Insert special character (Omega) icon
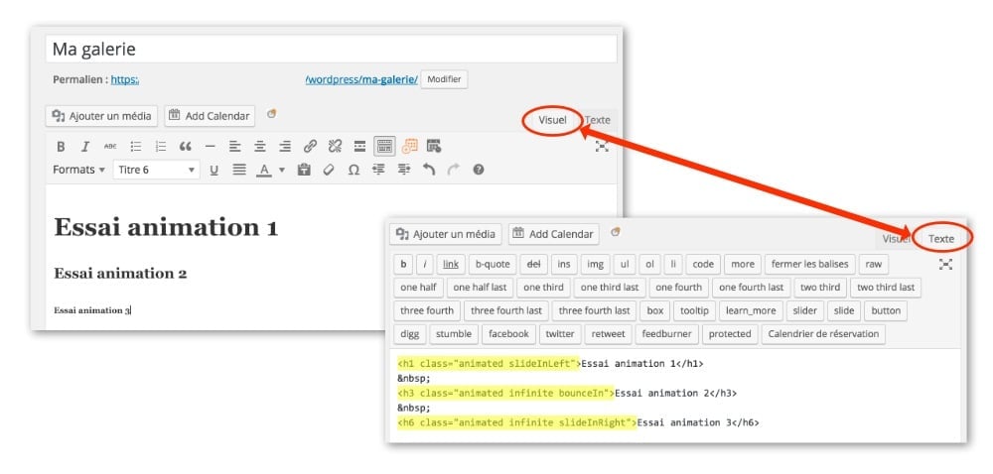 355,170
